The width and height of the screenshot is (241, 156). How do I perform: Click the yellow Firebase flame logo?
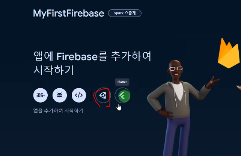229,53
